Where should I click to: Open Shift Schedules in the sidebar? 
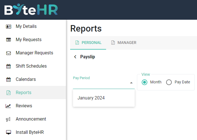33,66
